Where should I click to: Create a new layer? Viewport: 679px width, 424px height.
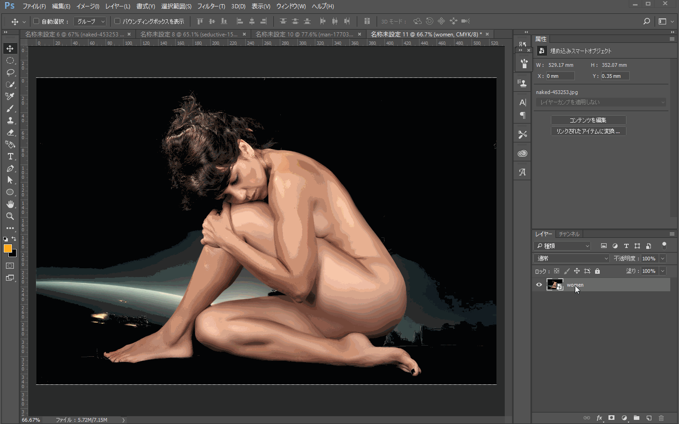click(649, 418)
